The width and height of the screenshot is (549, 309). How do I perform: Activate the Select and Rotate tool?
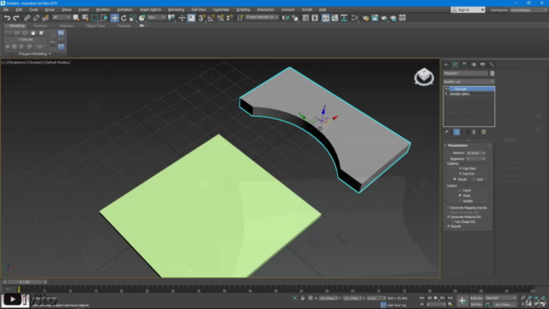(124, 18)
